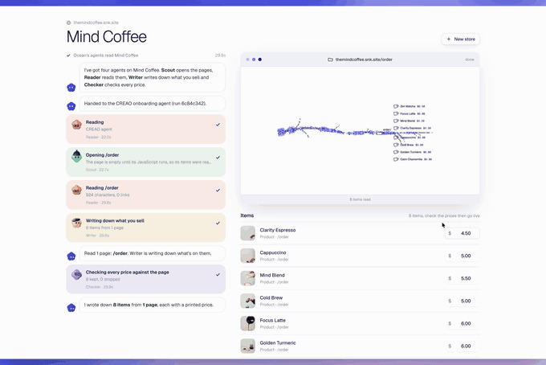Screen dimensions: 546x365
Task: Click the '8 items read' preview footer
Action: tap(360, 199)
